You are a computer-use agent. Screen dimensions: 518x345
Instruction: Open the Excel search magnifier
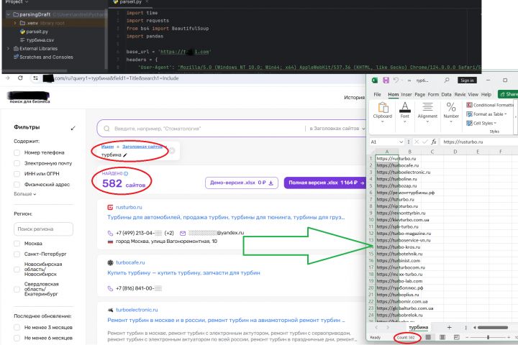[447, 80]
